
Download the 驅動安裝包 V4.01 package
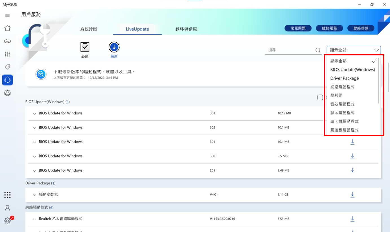tap(352, 195)
